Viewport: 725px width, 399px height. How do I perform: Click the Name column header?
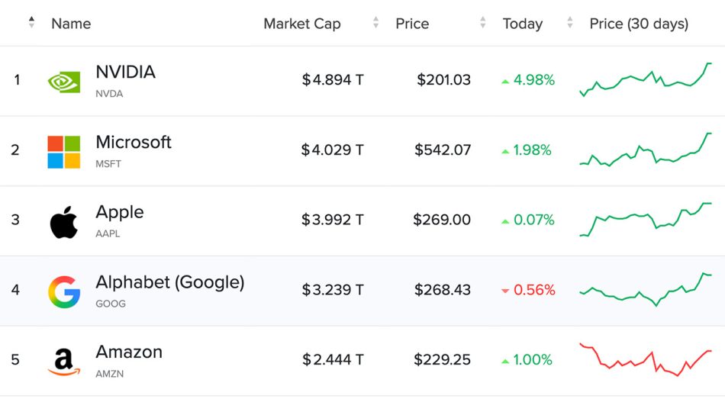[71, 24]
